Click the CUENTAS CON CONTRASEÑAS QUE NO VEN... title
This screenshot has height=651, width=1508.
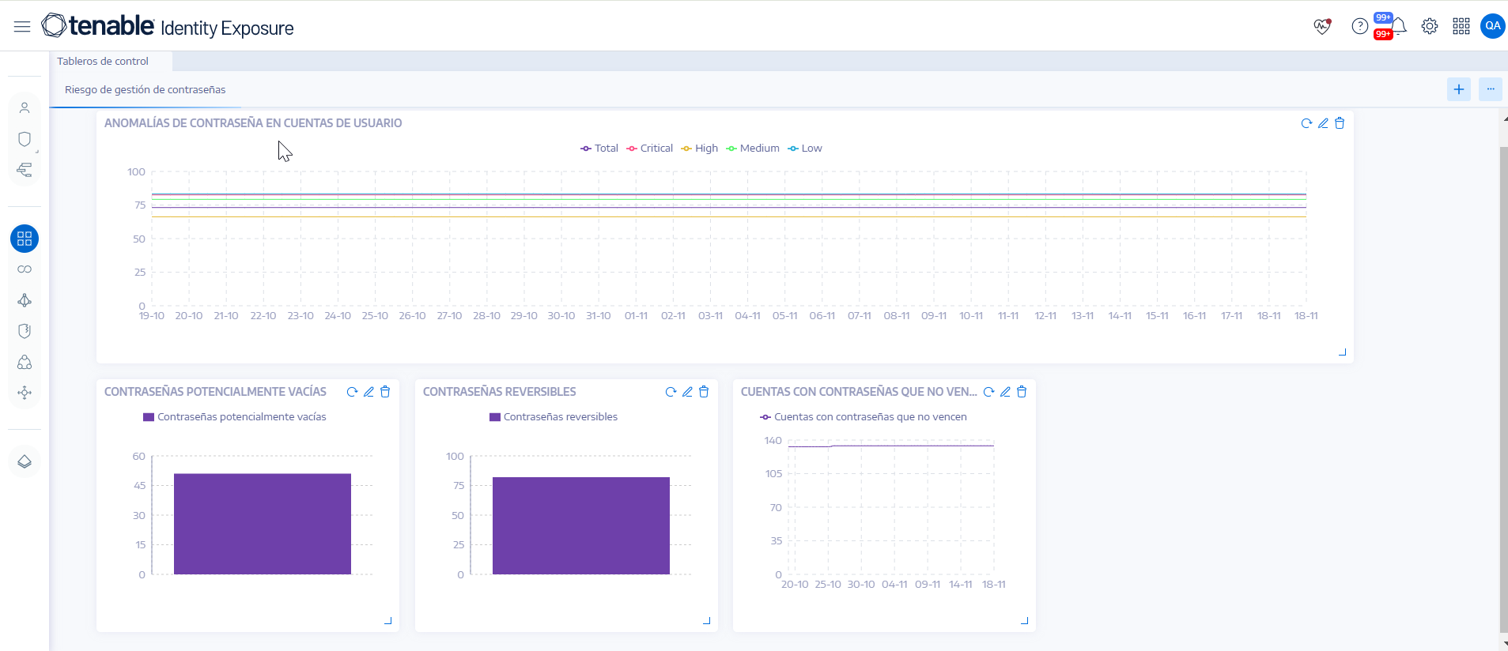(859, 392)
